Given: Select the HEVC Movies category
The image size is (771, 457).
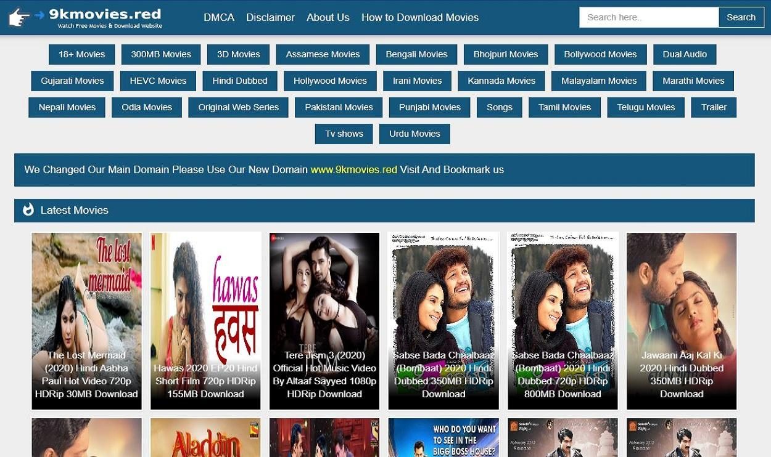Looking at the screenshot, I should 158,81.
